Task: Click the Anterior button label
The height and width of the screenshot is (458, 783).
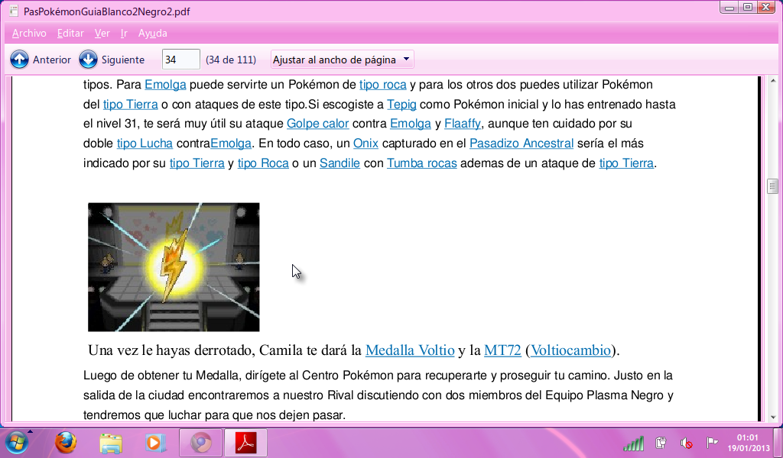Action: point(52,60)
